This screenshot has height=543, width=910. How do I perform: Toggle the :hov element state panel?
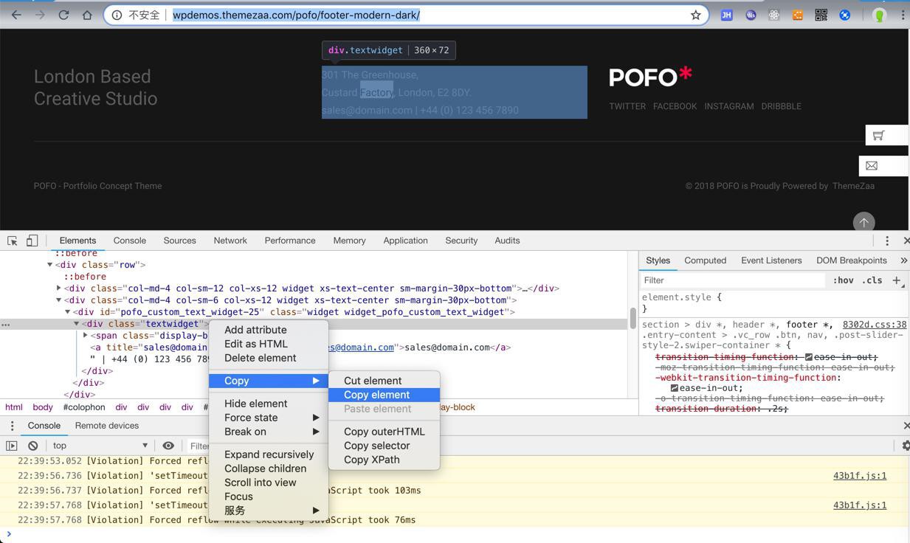[x=843, y=280]
